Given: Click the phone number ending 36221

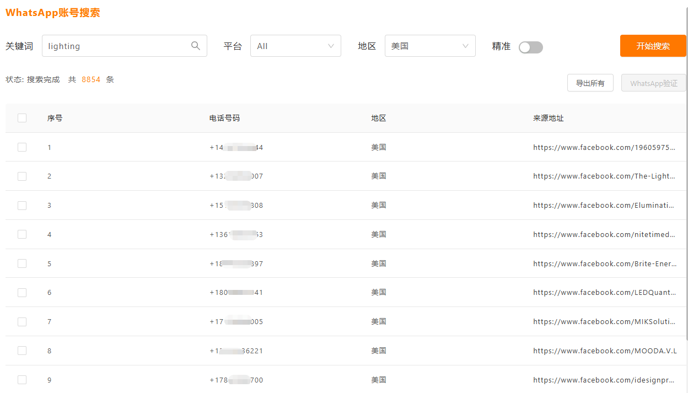Looking at the screenshot, I should 237,351.
